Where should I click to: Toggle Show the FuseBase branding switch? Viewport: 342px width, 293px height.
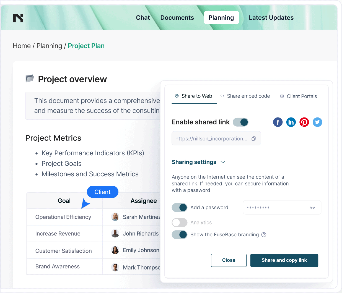[x=180, y=235]
